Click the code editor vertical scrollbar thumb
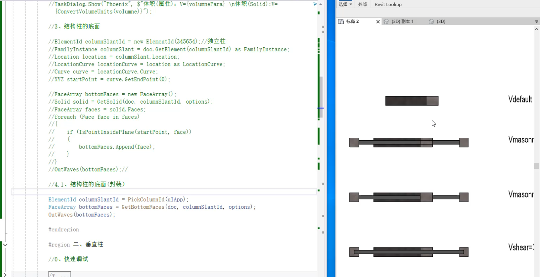Screen dimensions: 540x277 click(x=321, y=96)
